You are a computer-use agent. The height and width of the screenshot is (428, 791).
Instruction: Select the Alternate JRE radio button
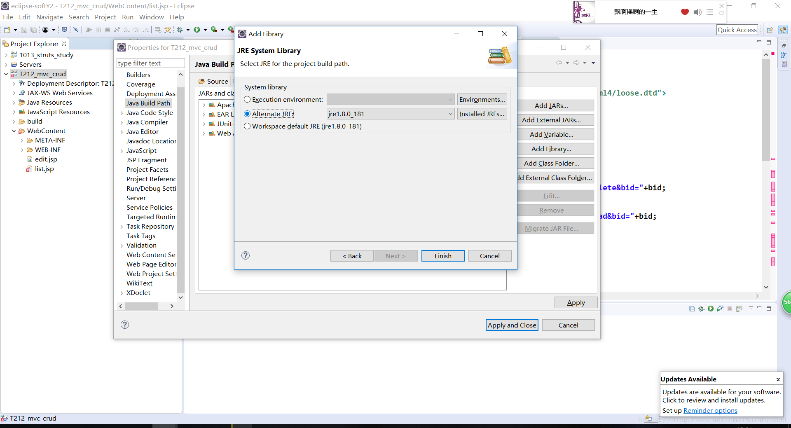click(x=247, y=114)
